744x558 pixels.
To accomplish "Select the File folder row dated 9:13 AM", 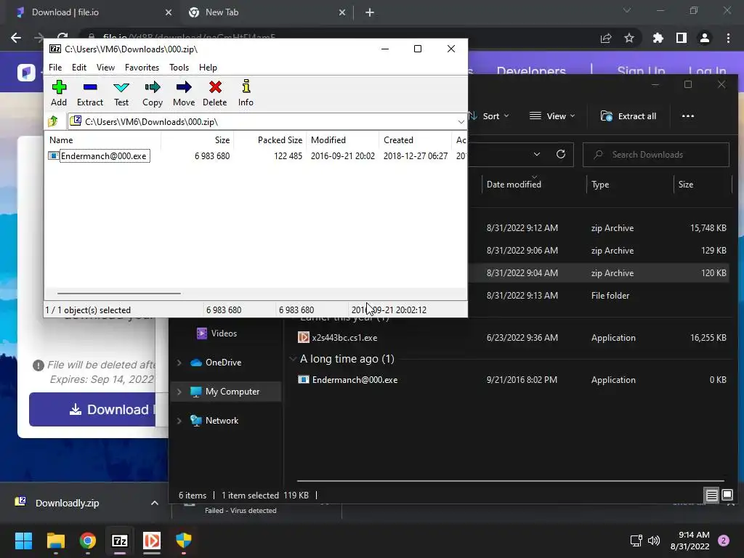I will (600, 296).
